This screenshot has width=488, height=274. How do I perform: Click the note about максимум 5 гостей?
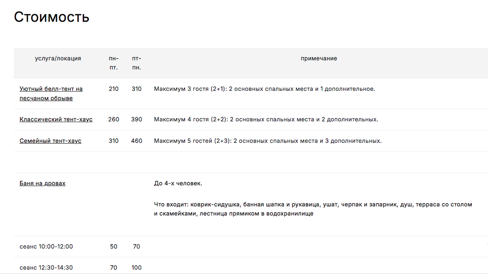coord(268,140)
